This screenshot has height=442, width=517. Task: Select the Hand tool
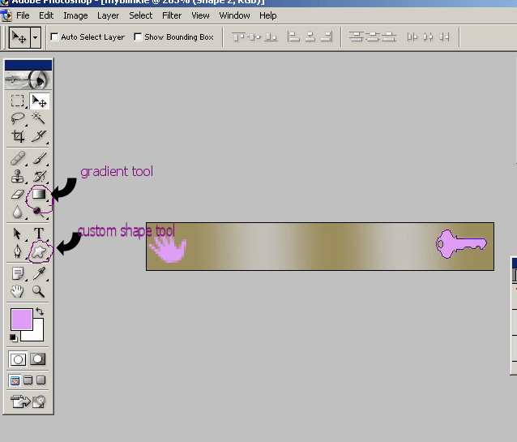18,291
